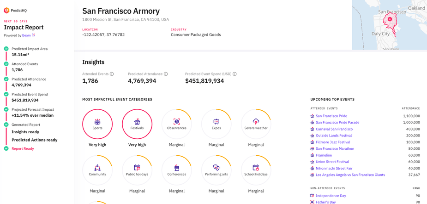The width and height of the screenshot is (427, 204).
Task: Select the Expos category circle
Action: [216, 124]
